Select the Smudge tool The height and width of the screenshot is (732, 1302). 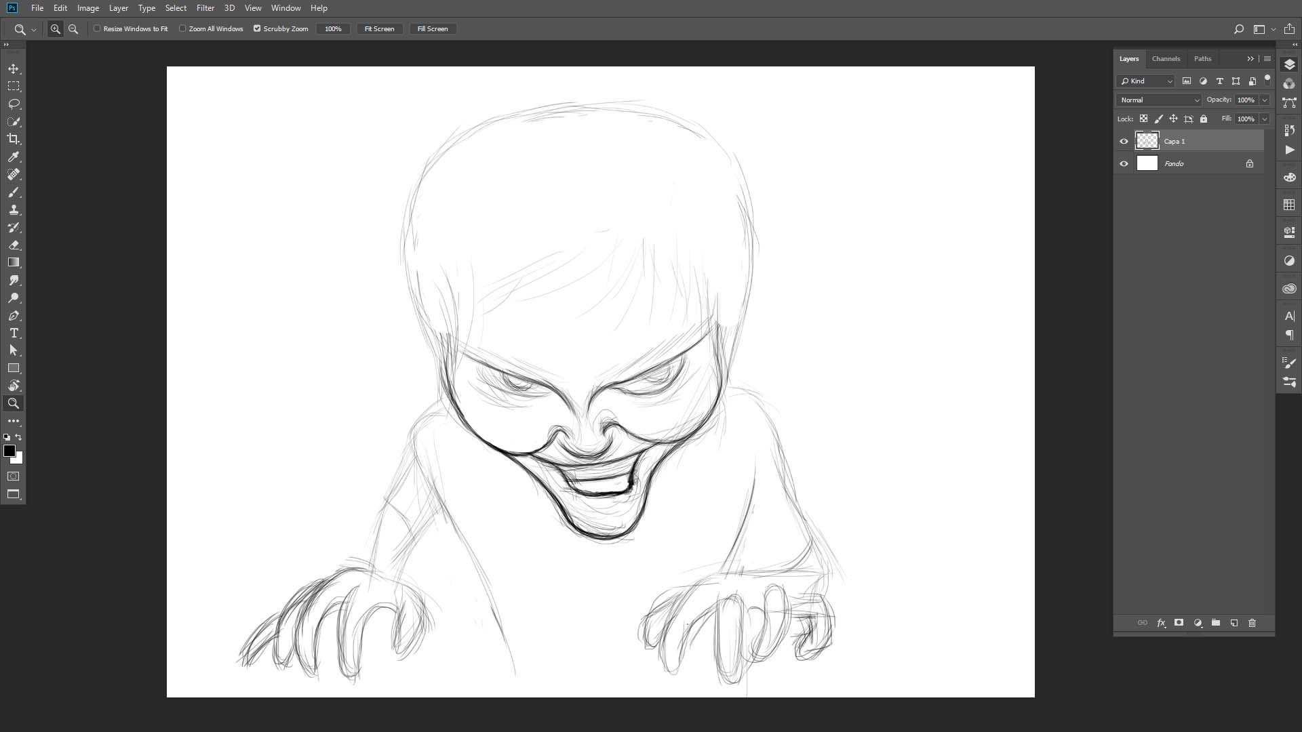click(x=14, y=280)
